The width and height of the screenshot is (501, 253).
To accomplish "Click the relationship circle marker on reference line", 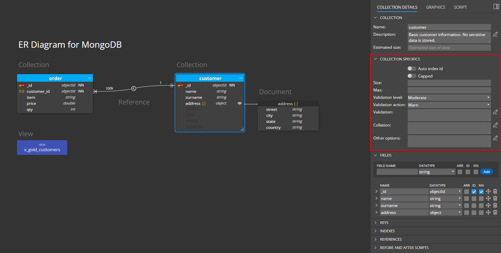I will coord(134,88).
